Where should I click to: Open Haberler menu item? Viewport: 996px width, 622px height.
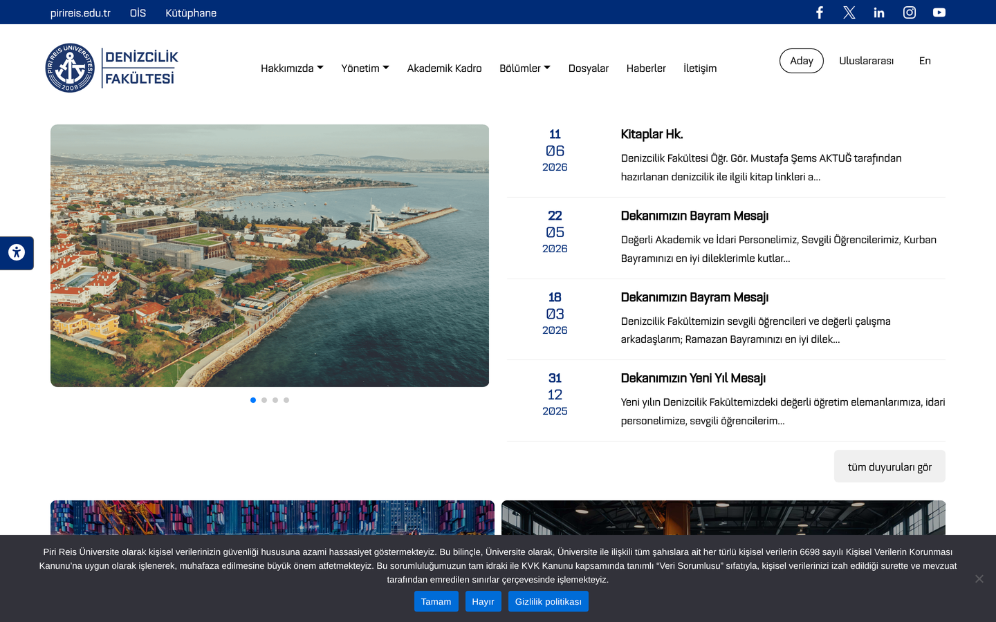click(x=646, y=68)
